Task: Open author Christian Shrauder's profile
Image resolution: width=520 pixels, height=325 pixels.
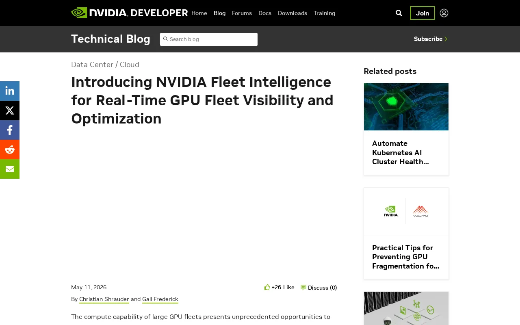Action: [x=104, y=299]
